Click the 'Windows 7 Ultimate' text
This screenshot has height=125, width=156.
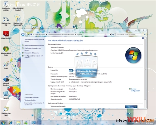point(57,47)
